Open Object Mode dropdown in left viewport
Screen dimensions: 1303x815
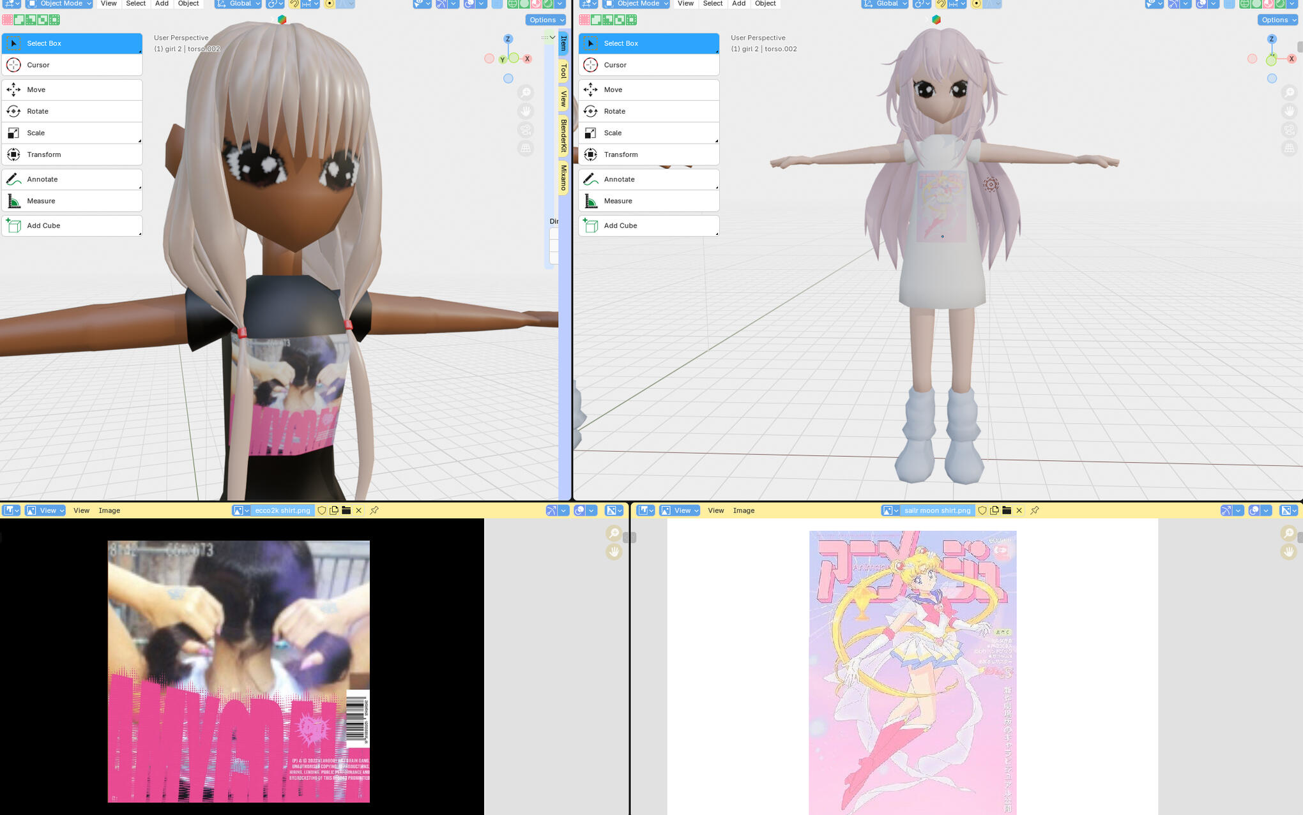point(59,4)
